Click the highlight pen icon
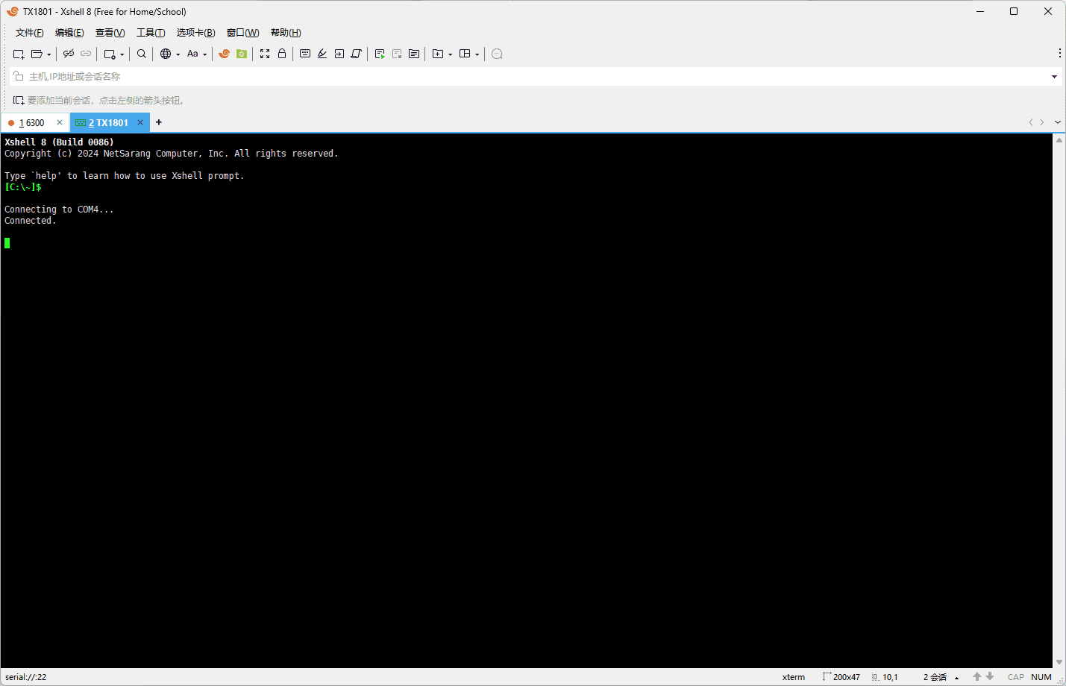 coord(322,54)
